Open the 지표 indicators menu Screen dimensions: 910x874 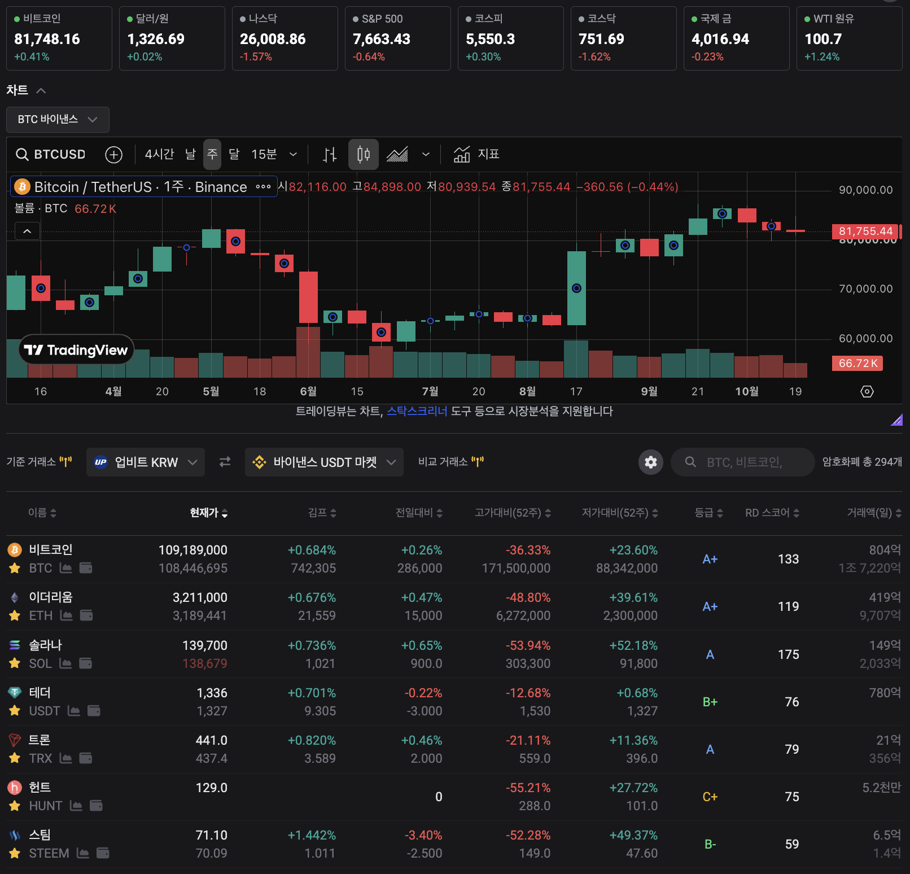(476, 154)
